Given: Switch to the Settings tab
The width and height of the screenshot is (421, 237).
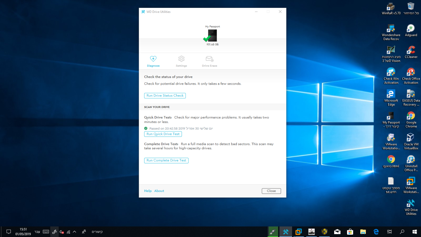Looking at the screenshot, I should click(181, 61).
